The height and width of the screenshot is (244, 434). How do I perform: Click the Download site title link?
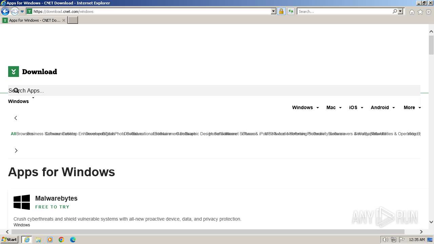pos(39,72)
